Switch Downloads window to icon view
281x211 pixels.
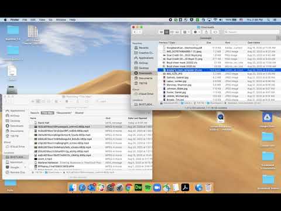162,32
